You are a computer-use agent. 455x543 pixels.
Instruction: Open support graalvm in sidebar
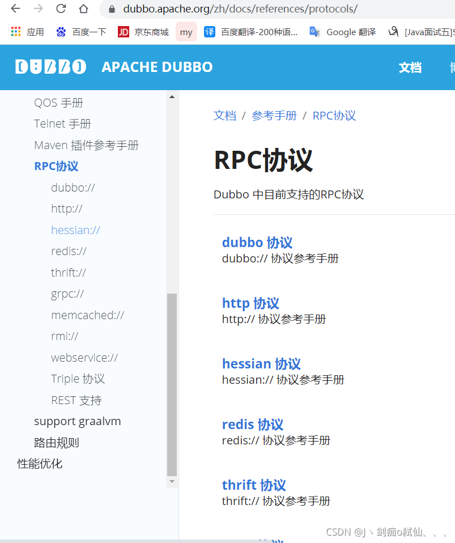tap(77, 422)
